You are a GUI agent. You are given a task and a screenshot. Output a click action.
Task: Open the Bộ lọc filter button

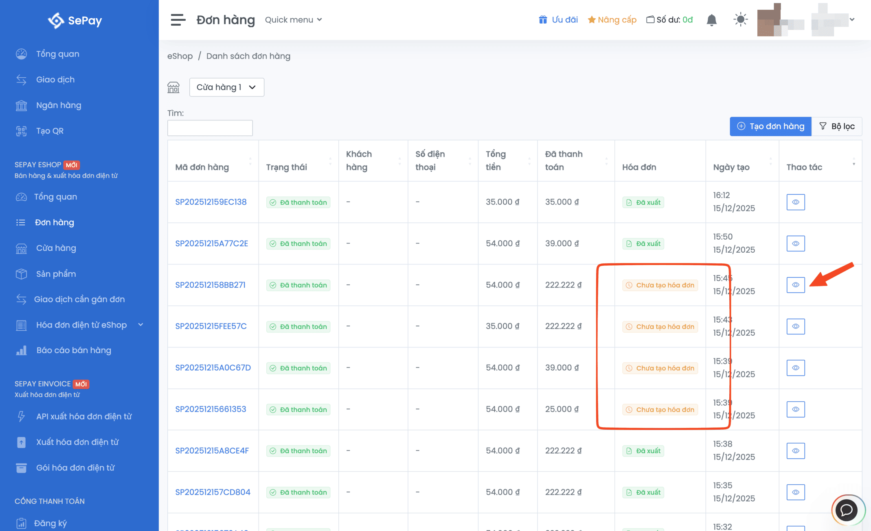(837, 126)
